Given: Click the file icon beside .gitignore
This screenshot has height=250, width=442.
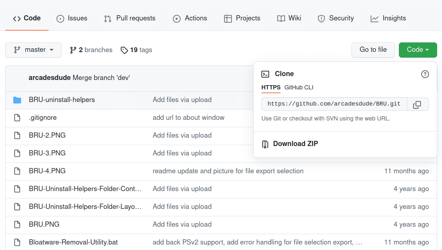Looking at the screenshot, I should coord(17,118).
